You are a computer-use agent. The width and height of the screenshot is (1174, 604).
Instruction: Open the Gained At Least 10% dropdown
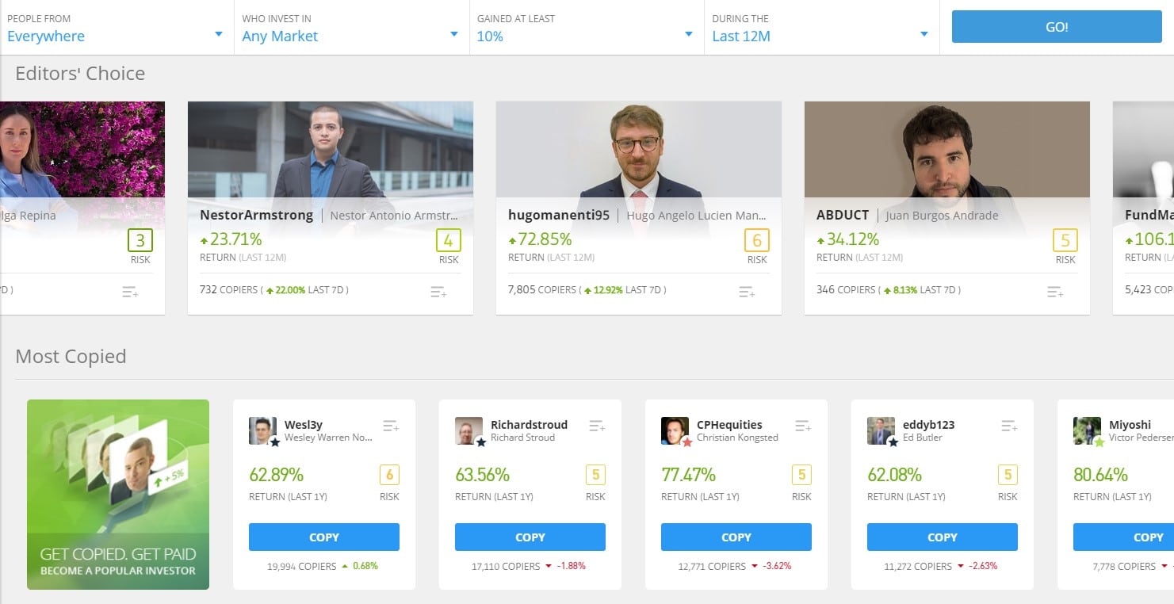click(x=586, y=28)
